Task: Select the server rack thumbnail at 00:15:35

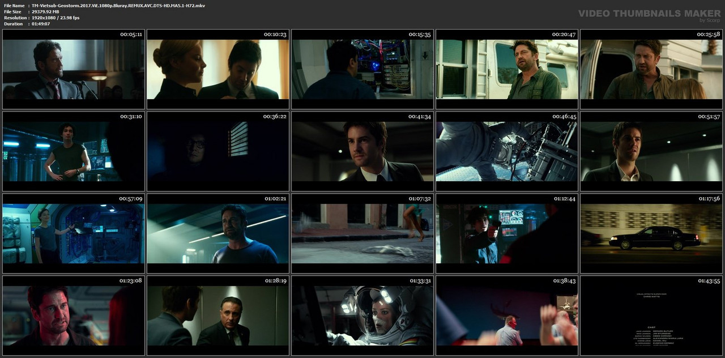Action: (x=362, y=69)
